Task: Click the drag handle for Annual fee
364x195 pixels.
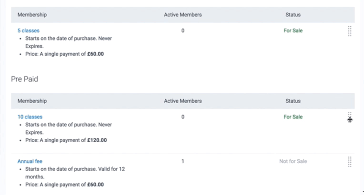Action: pyautogui.click(x=350, y=162)
